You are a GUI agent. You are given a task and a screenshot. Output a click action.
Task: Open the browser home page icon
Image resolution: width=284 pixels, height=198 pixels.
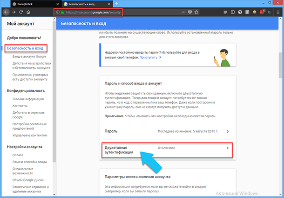click(x=28, y=12)
